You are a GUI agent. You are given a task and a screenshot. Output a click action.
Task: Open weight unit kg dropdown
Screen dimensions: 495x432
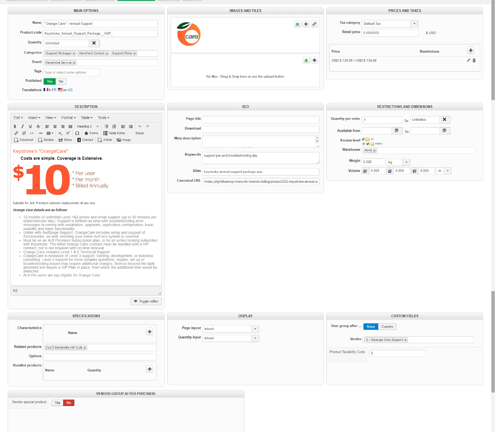407,162
